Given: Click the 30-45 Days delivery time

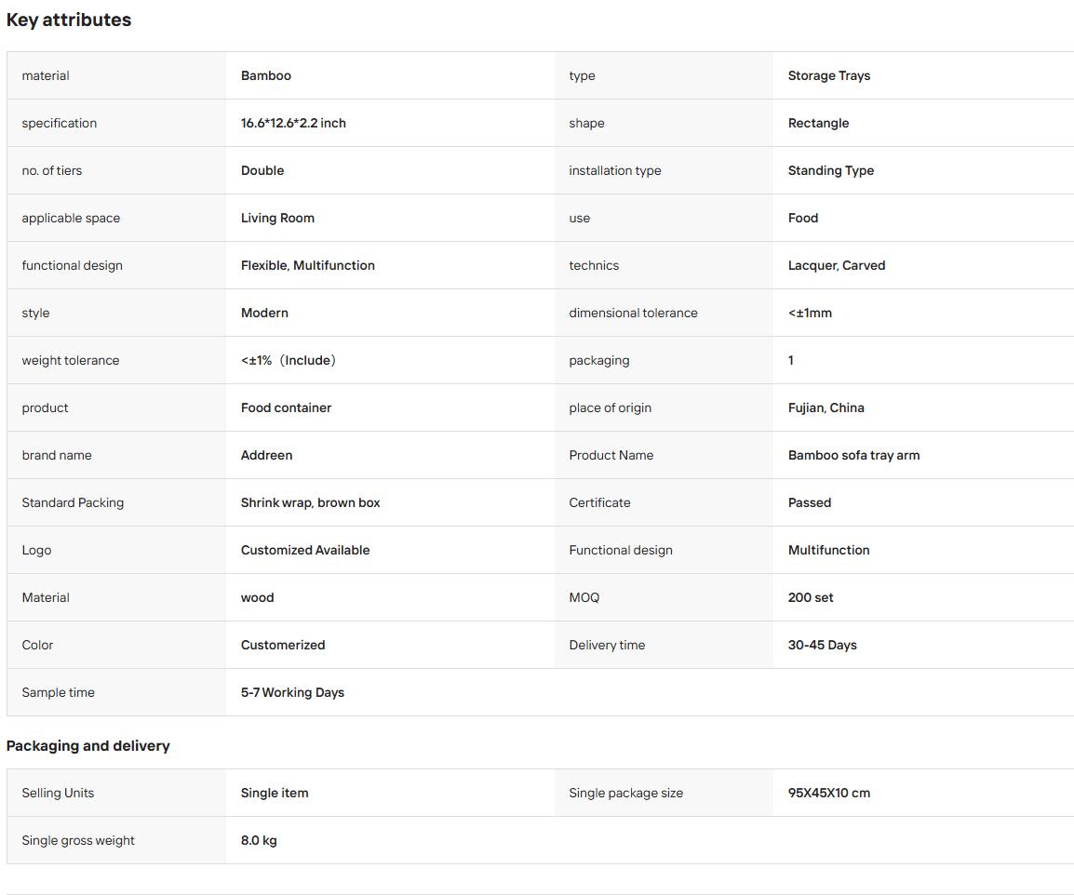Looking at the screenshot, I should pos(822,645).
